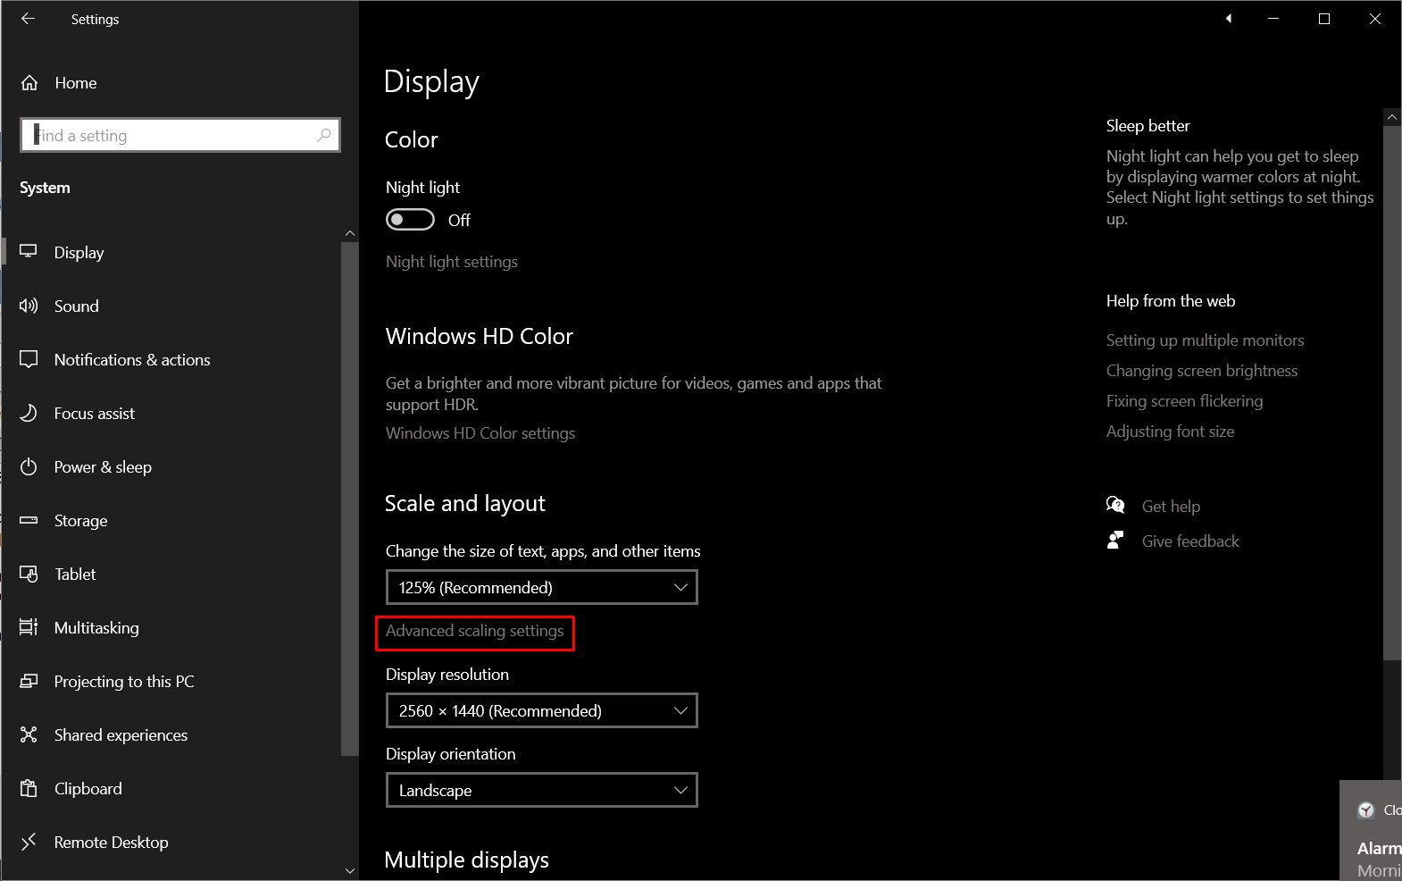Open Night light settings link
The image size is (1402, 881).
coord(452,262)
